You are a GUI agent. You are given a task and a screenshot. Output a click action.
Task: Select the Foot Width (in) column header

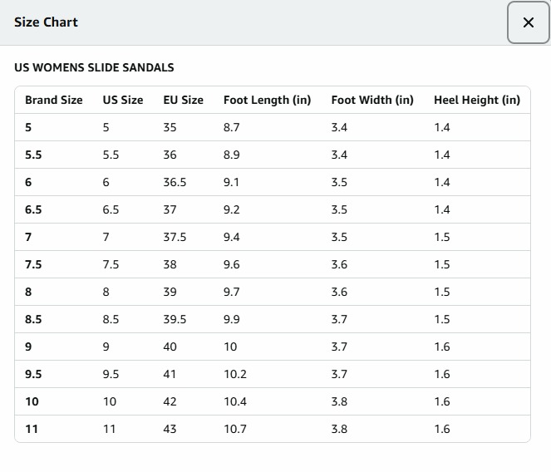click(x=371, y=100)
